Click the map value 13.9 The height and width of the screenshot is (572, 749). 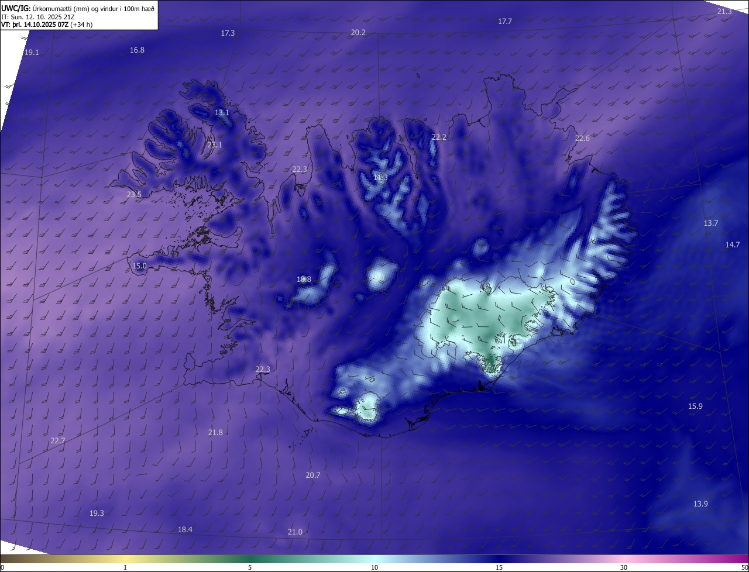[x=700, y=504]
